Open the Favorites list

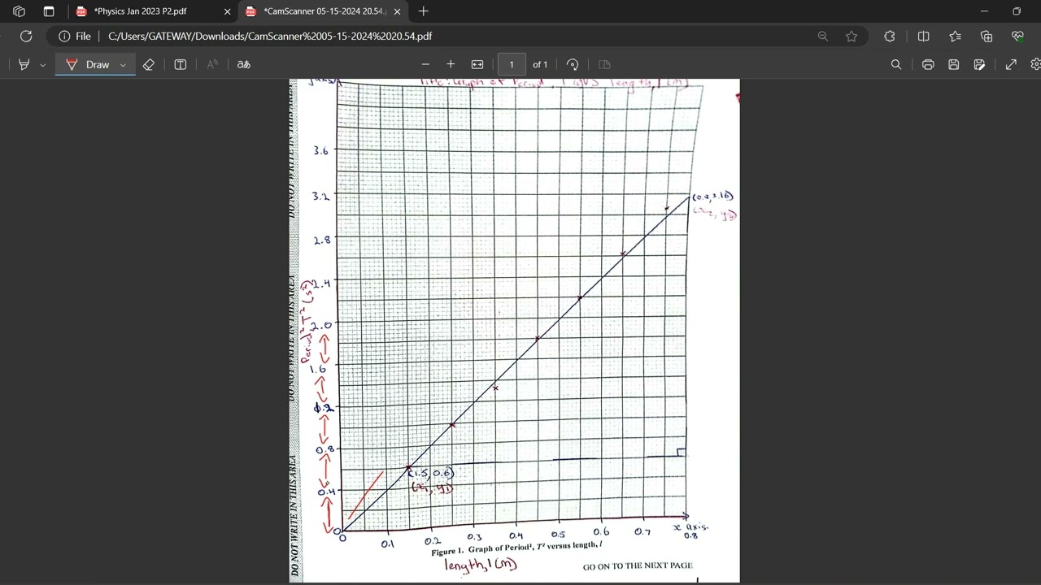955,36
